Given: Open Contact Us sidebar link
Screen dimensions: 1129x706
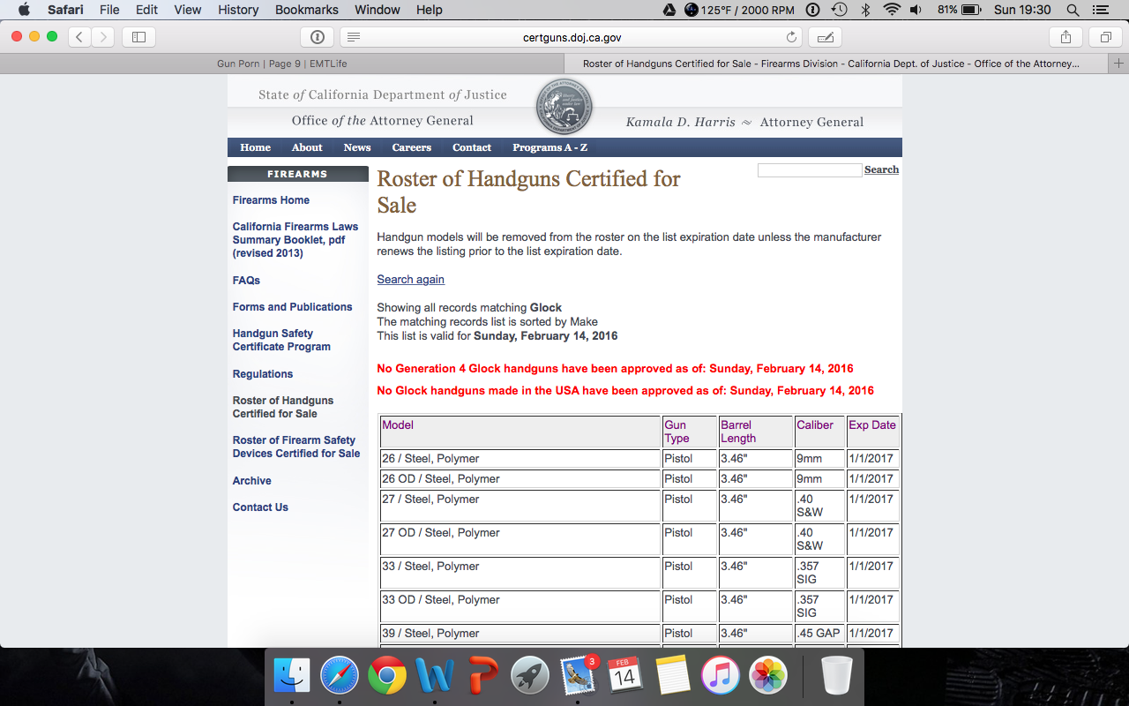Looking at the screenshot, I should 260,507.
